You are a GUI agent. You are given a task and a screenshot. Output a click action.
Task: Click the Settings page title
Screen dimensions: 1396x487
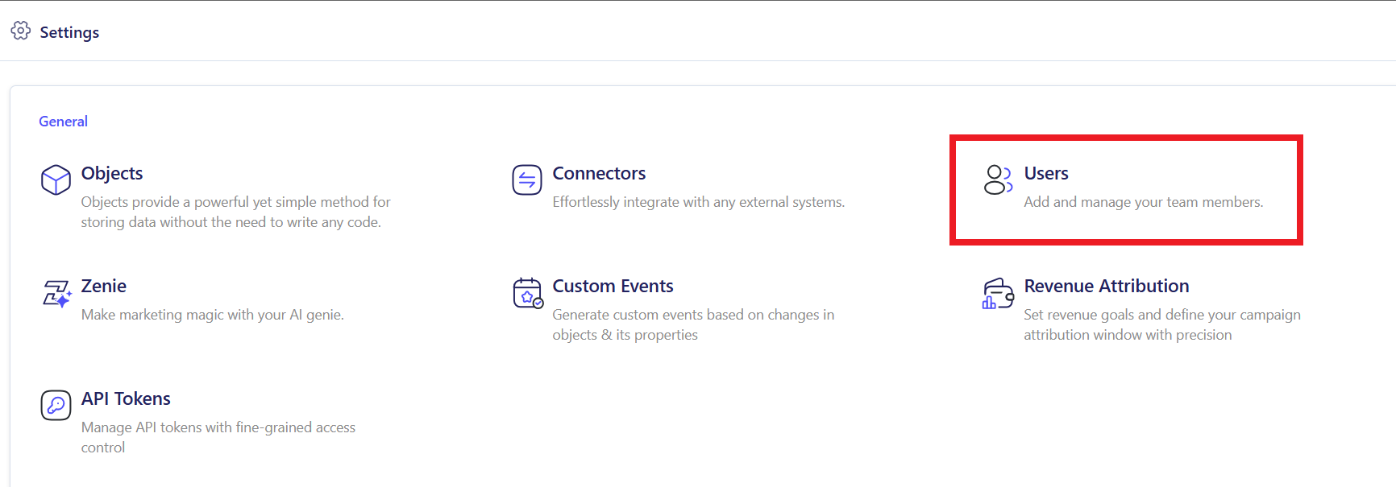(x=69, y=32)
